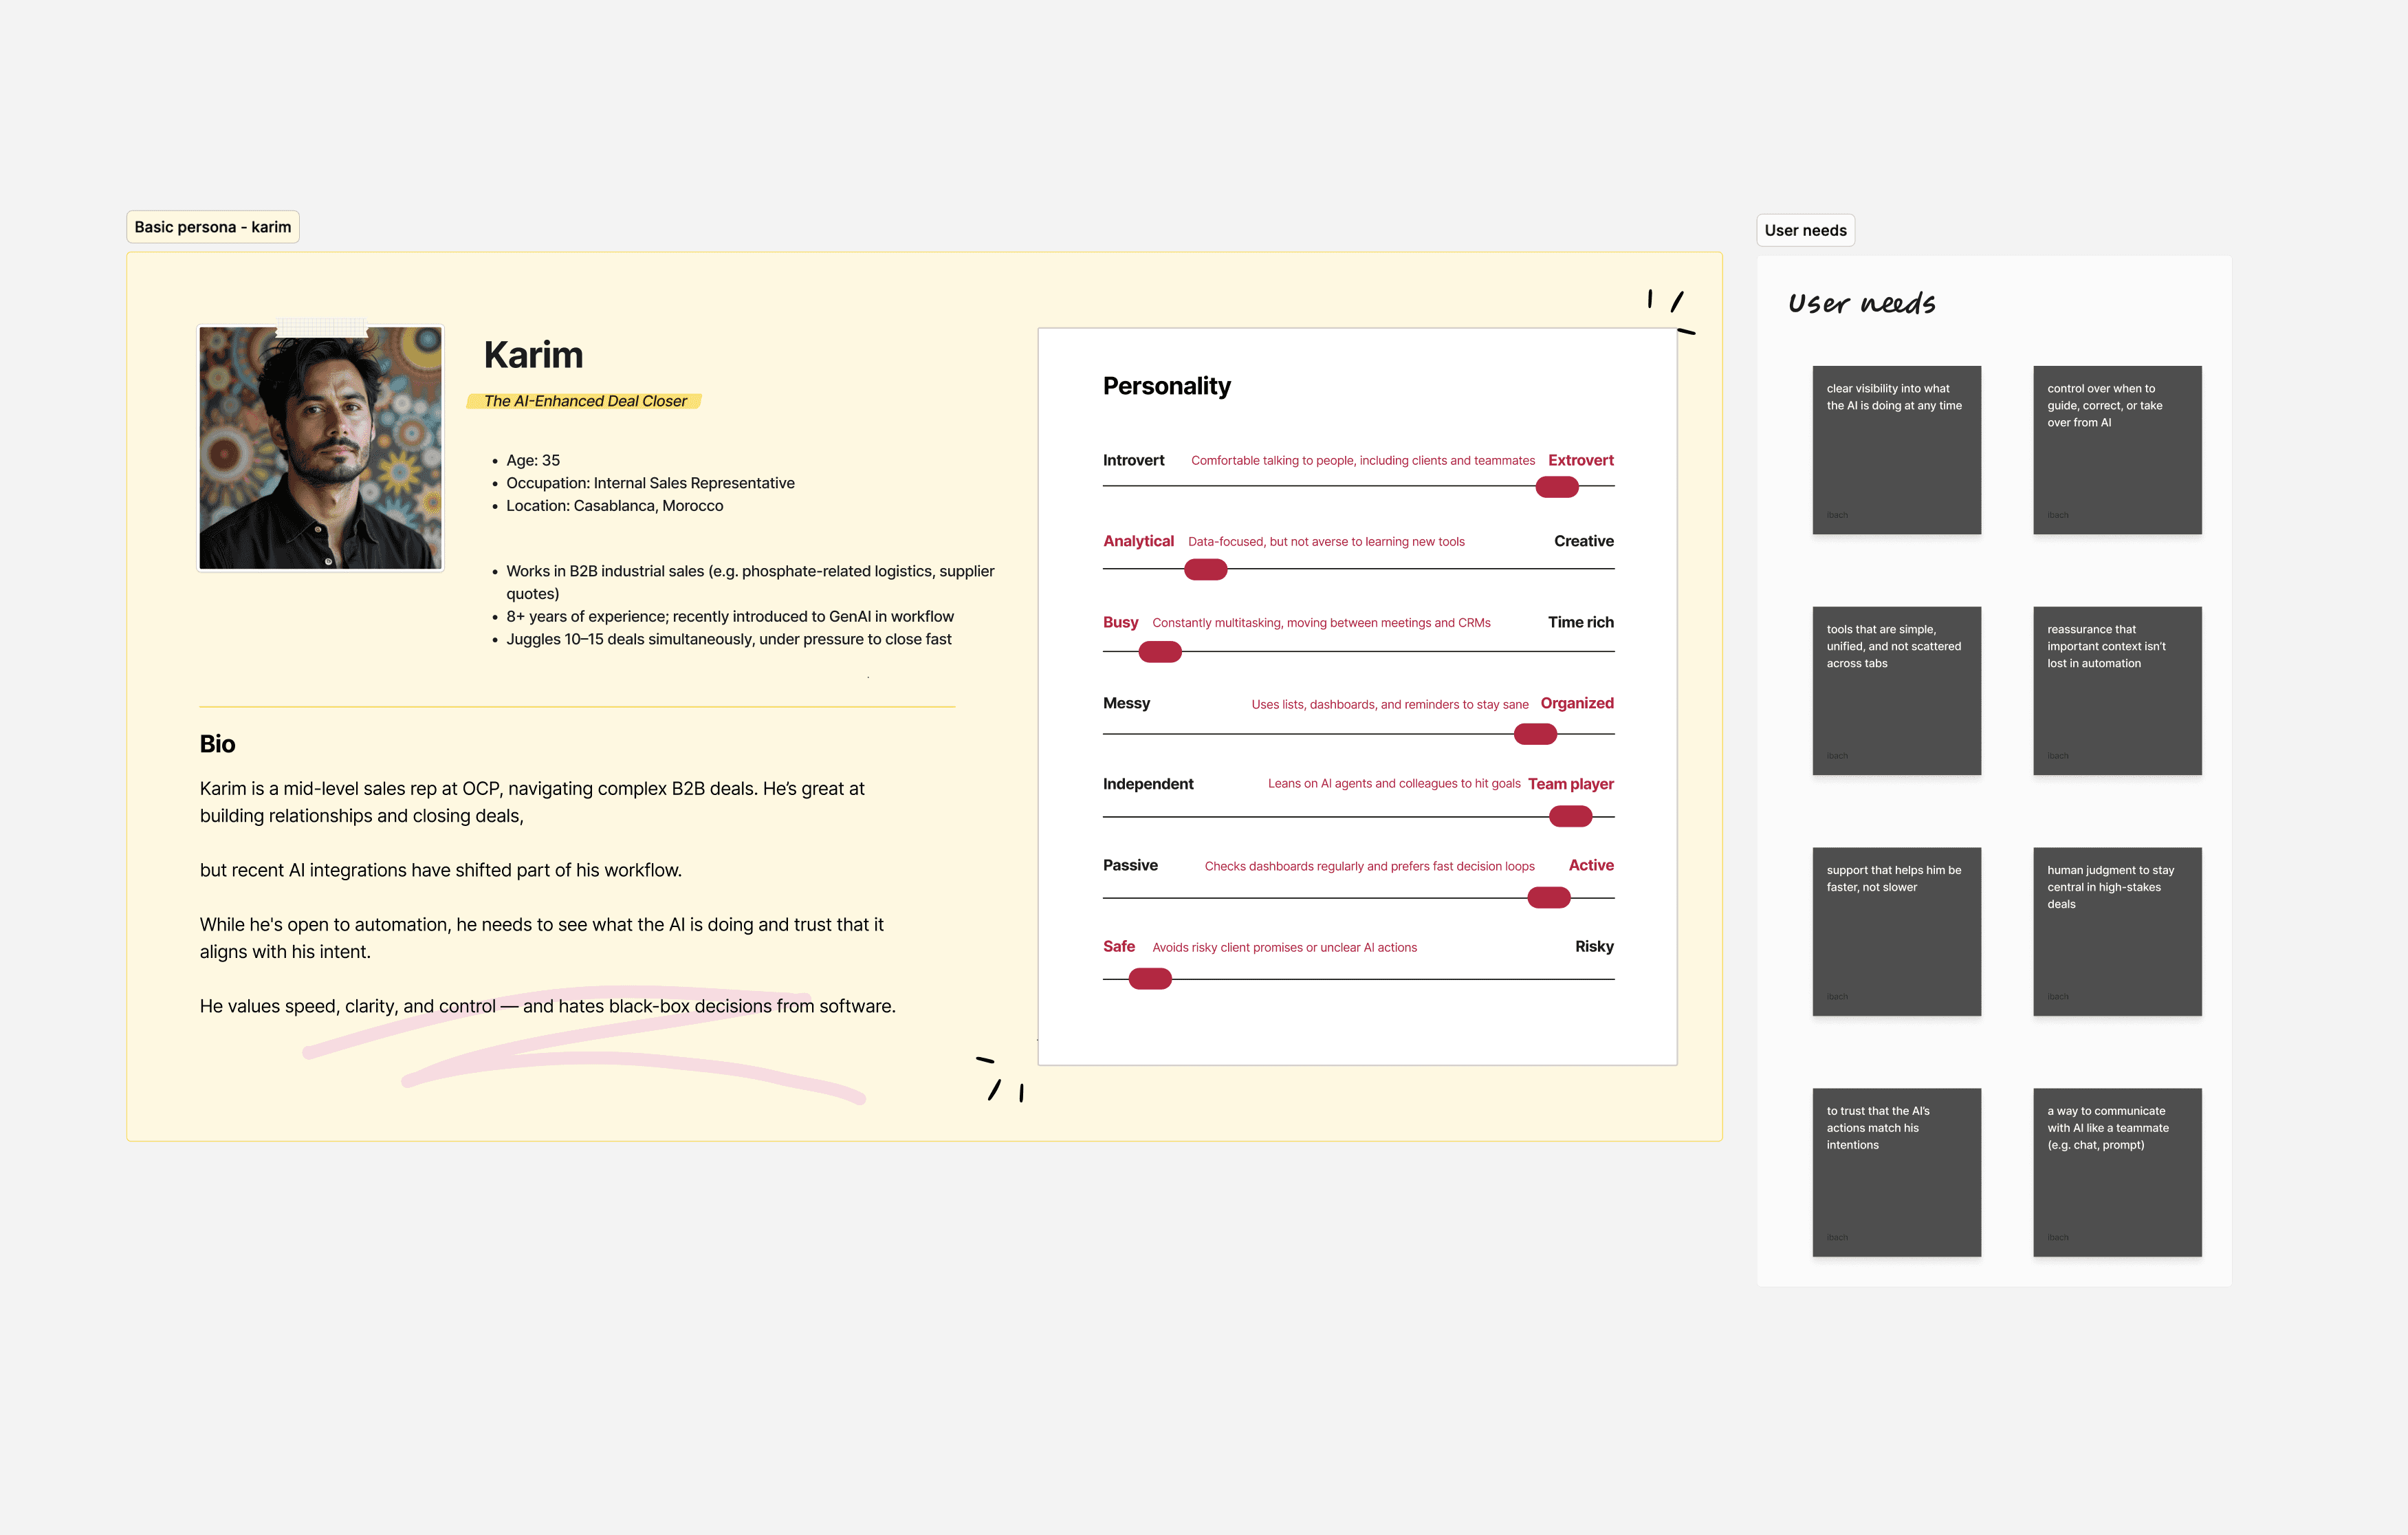Click Karim's portrait photo
This screenshot has width=2408, height=1535.
click(x=320, y=448)
